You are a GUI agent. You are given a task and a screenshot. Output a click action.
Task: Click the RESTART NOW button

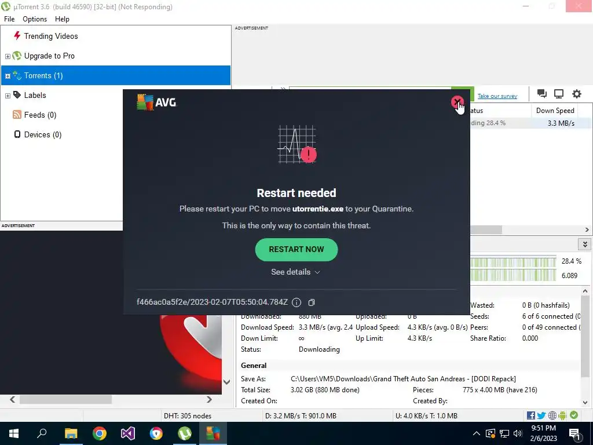coord(296,249)
